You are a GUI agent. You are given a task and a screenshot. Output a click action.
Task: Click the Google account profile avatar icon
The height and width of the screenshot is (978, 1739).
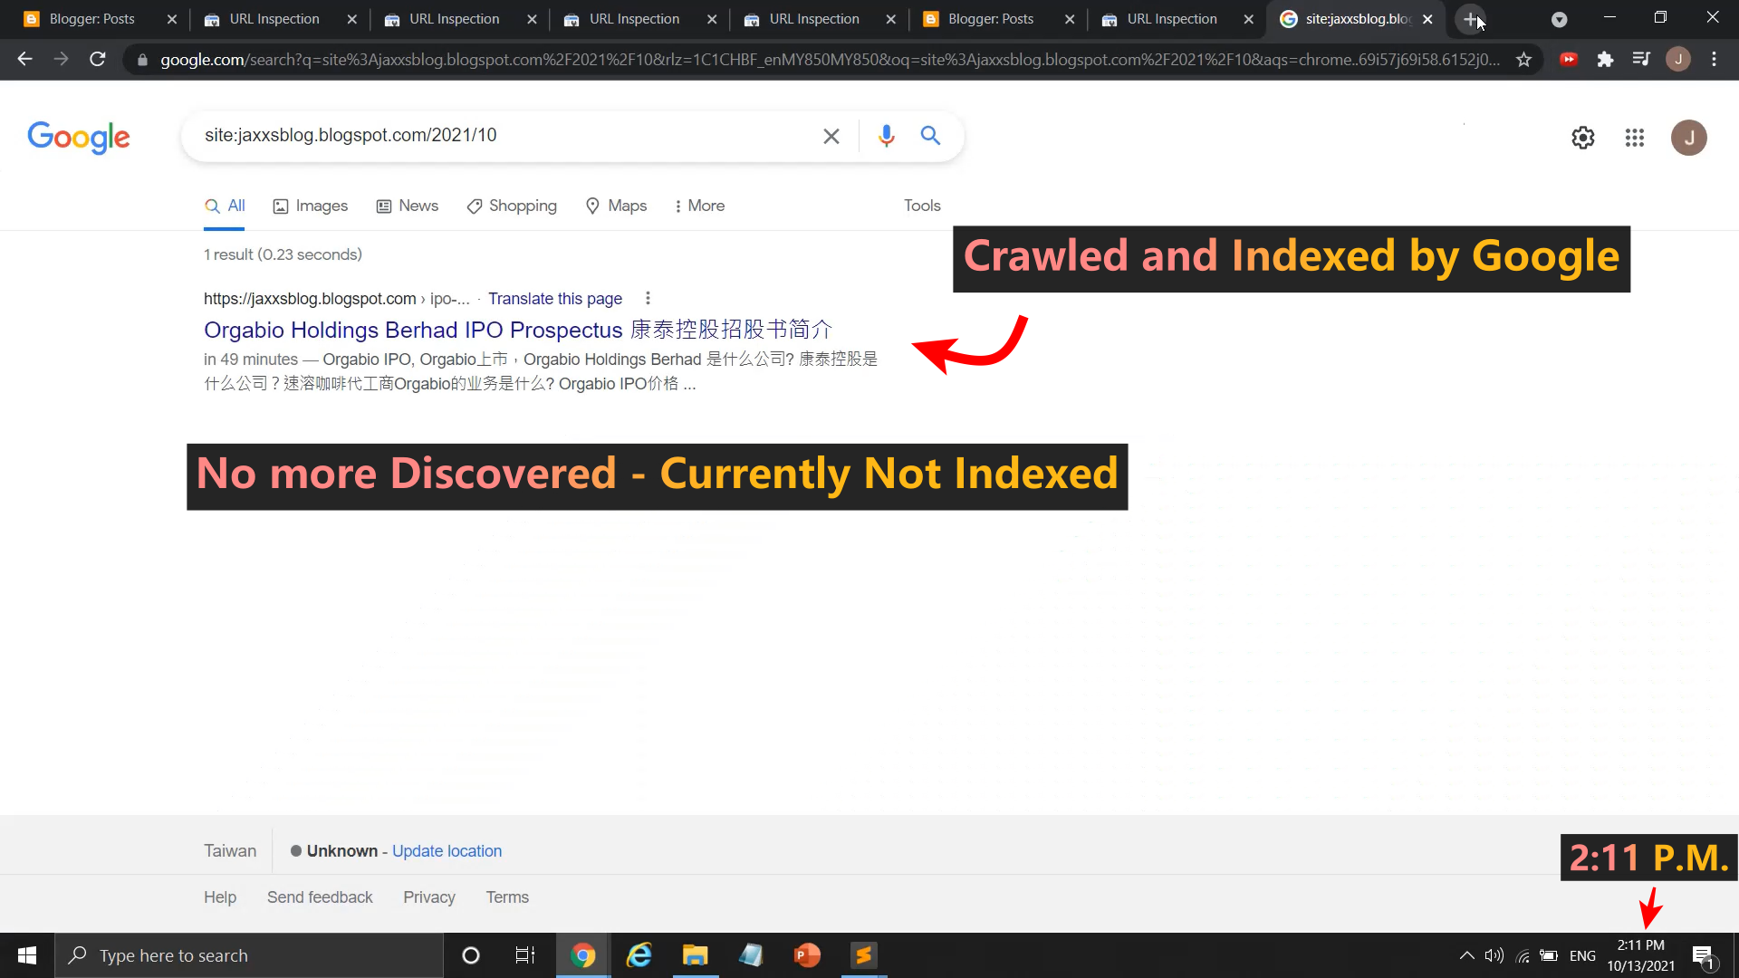1686,138
